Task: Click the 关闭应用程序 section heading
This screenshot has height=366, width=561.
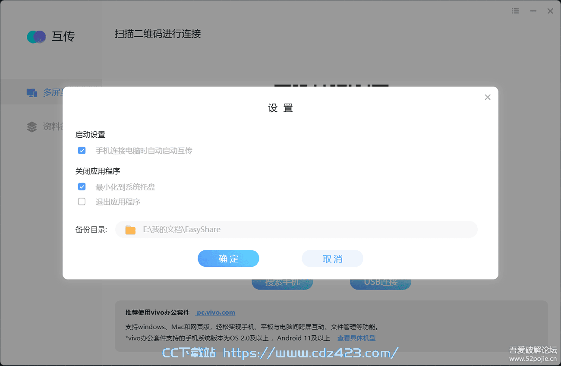Action: click(98, 171)
